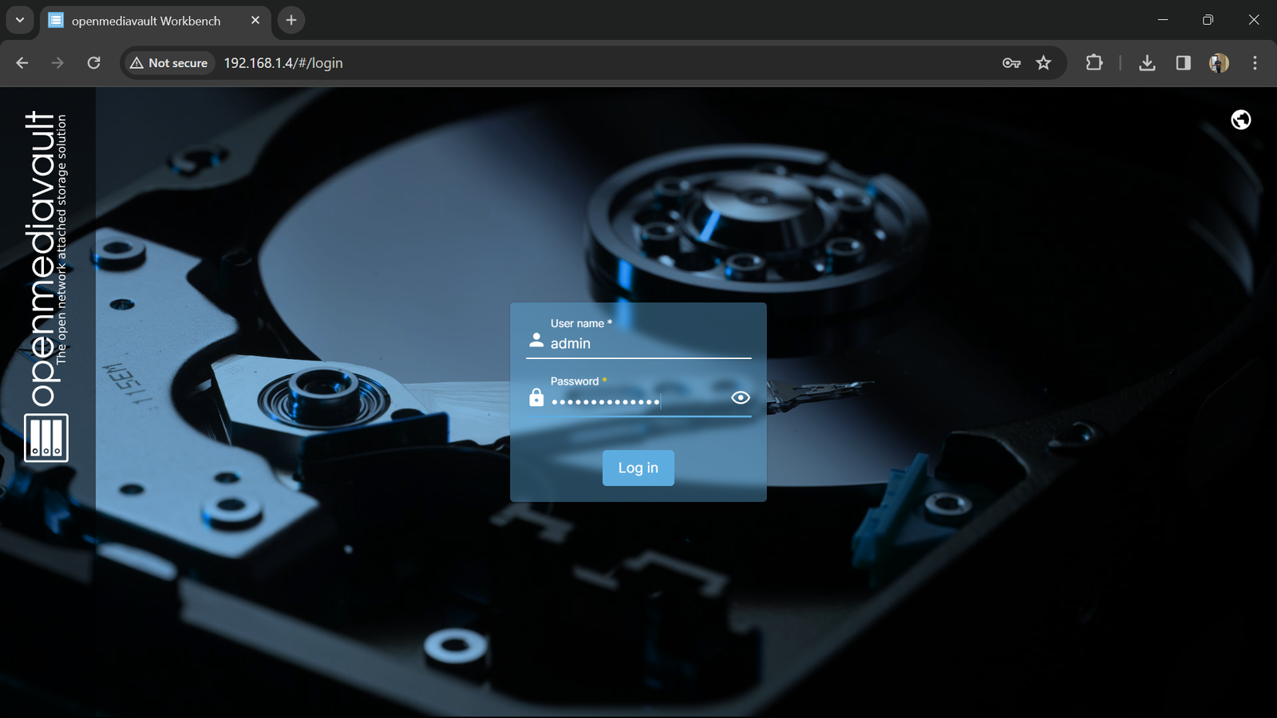This screenshot has height=718, width=1277.
Task: Open the language selection globe icon
Action: [1240, 120]
